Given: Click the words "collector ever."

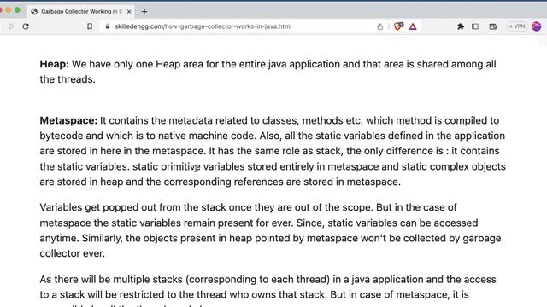Looking at the screenshot, I should click(72, 253).
